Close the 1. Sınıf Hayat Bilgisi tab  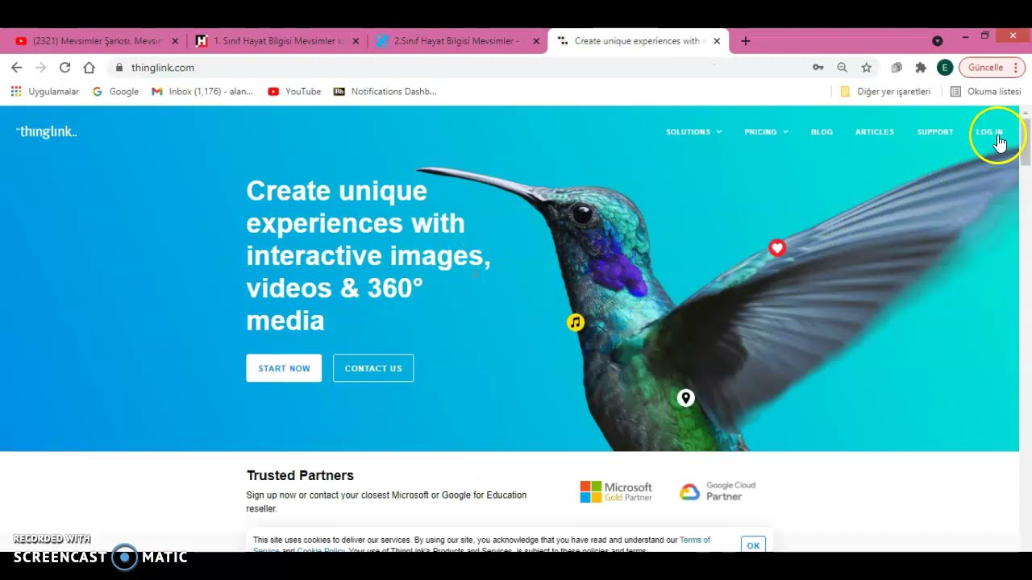356,41
